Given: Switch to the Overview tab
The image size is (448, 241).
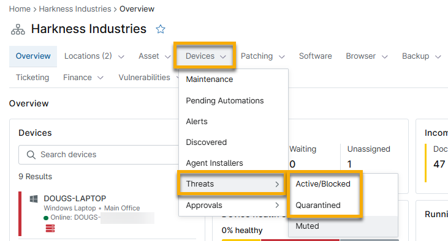Looking at the screenshot, I should (33, 56).
